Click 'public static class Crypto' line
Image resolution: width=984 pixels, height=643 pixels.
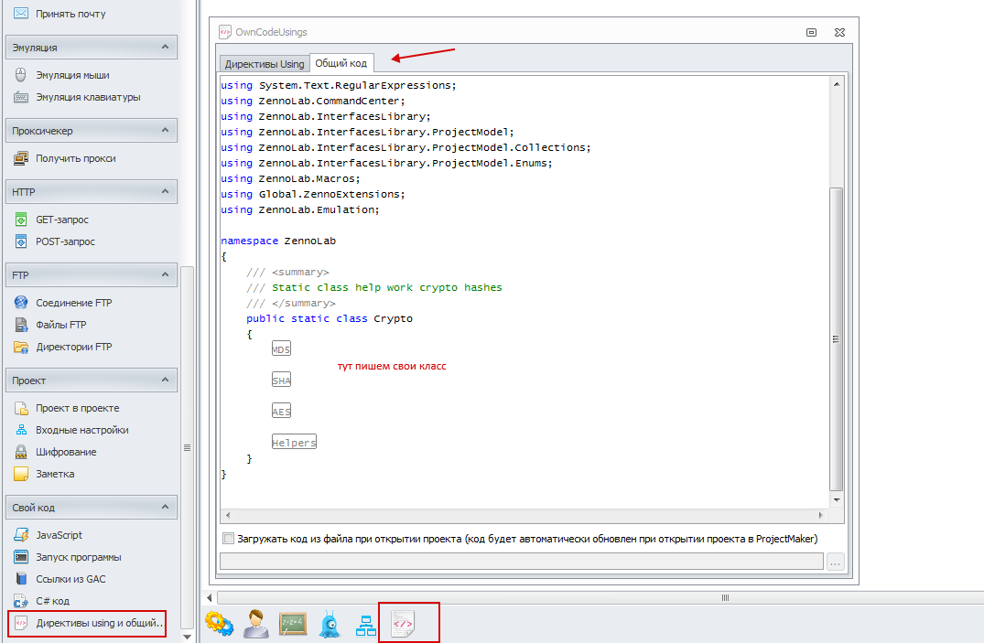(330, 318)
